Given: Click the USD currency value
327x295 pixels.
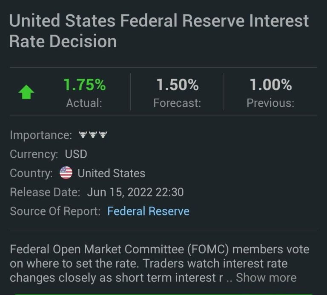Looking at the screenshot, I should (76, 154).
